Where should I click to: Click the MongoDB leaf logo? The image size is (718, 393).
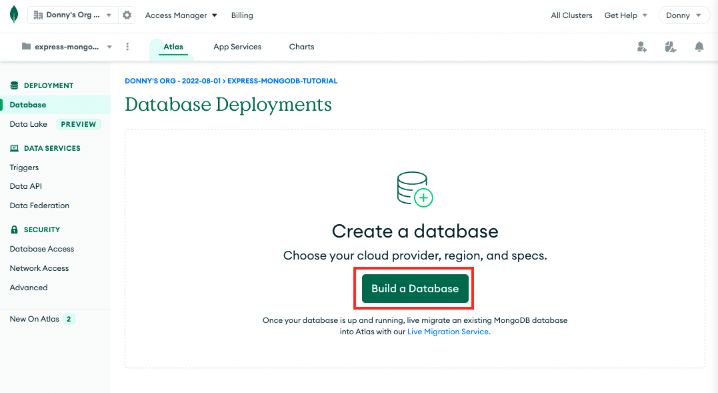point(14,15)
